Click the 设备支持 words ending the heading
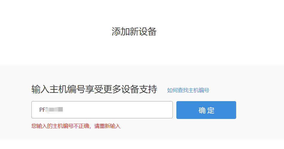This screenshot has height=149, width=284. coord(139,89)
